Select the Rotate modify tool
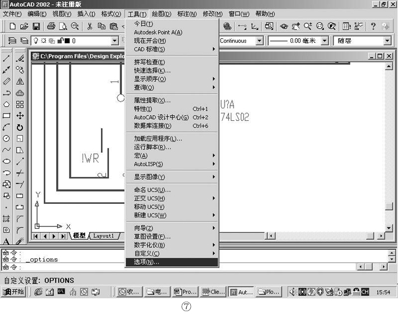The image size is (398, 314). tap(20, 127)
